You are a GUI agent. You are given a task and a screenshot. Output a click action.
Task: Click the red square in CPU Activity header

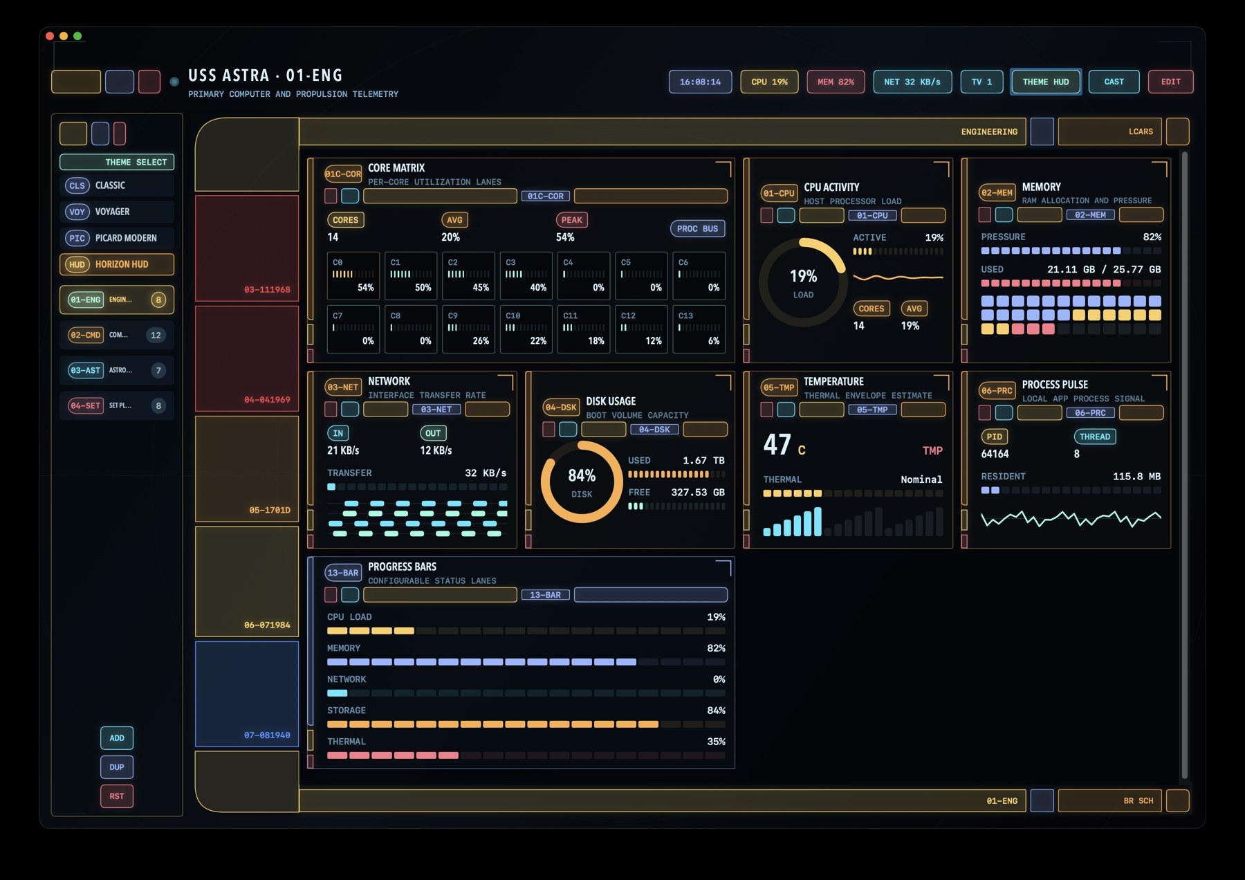click(766, 215)
